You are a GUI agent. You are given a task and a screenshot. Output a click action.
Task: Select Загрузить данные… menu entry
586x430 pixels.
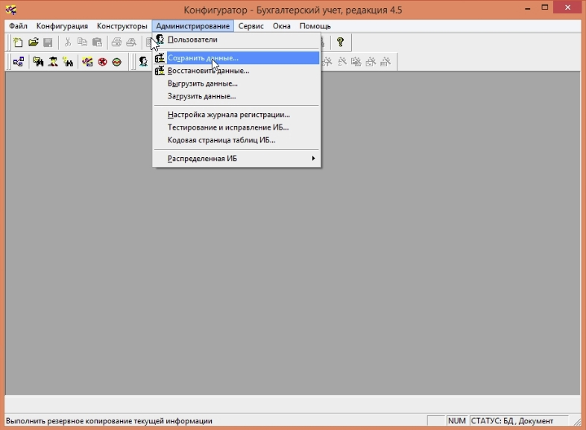point(236,96)
